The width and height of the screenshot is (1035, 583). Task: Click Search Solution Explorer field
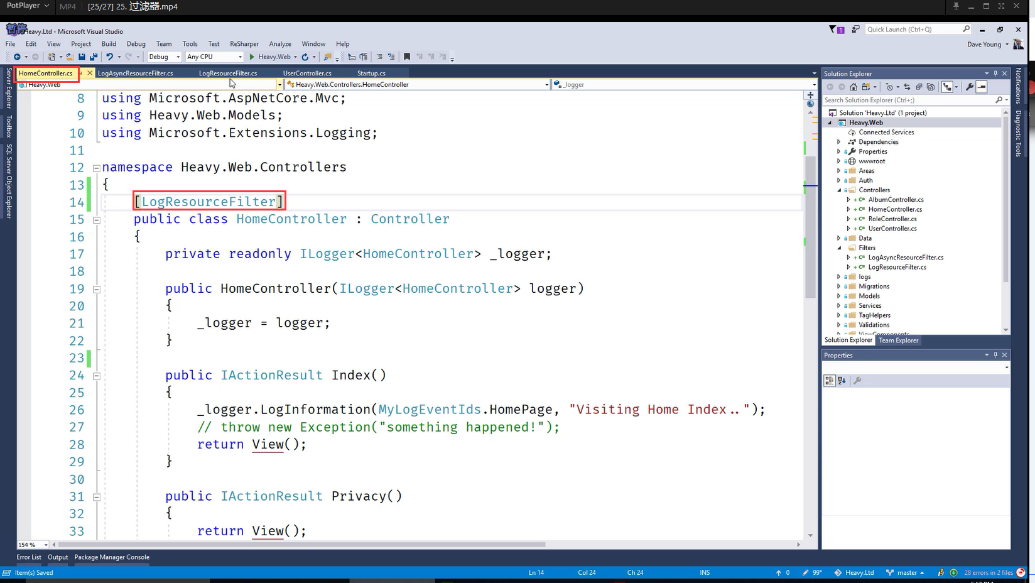[x=916, y=100]
